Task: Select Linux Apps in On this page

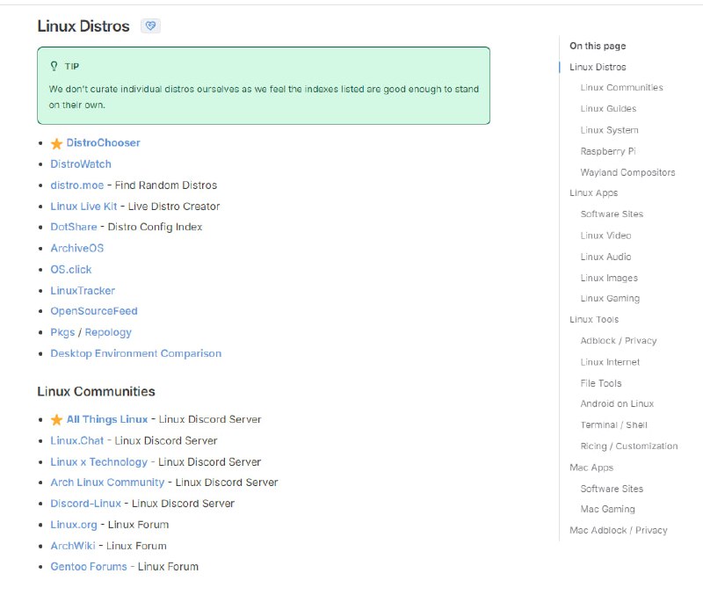Action: (x=593, y=193)
